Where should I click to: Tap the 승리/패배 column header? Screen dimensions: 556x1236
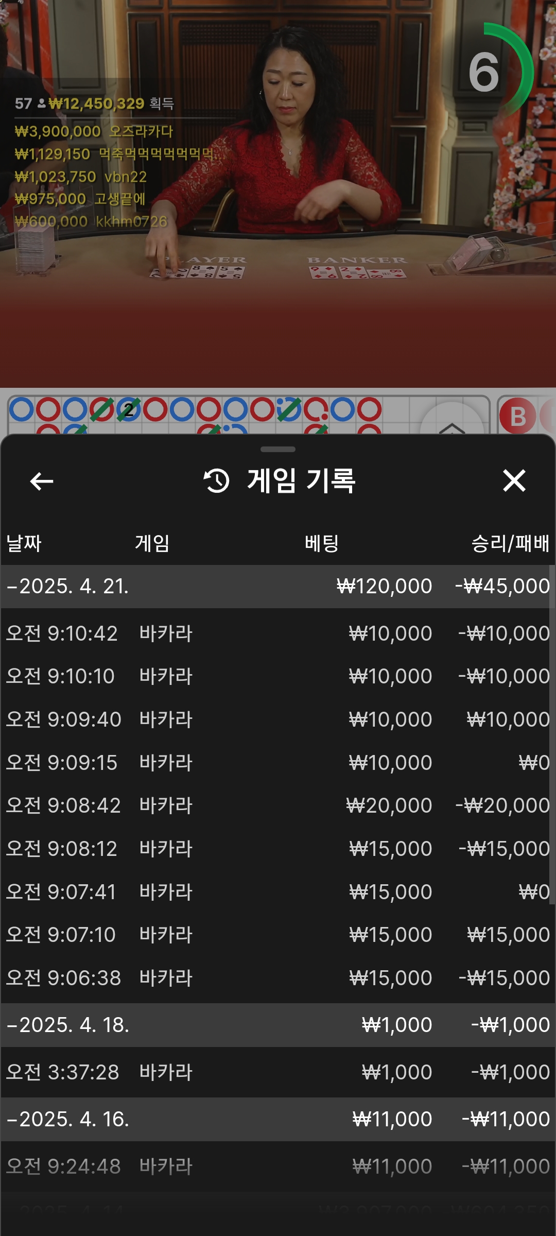pyautogui.click(x=510, y=543)
